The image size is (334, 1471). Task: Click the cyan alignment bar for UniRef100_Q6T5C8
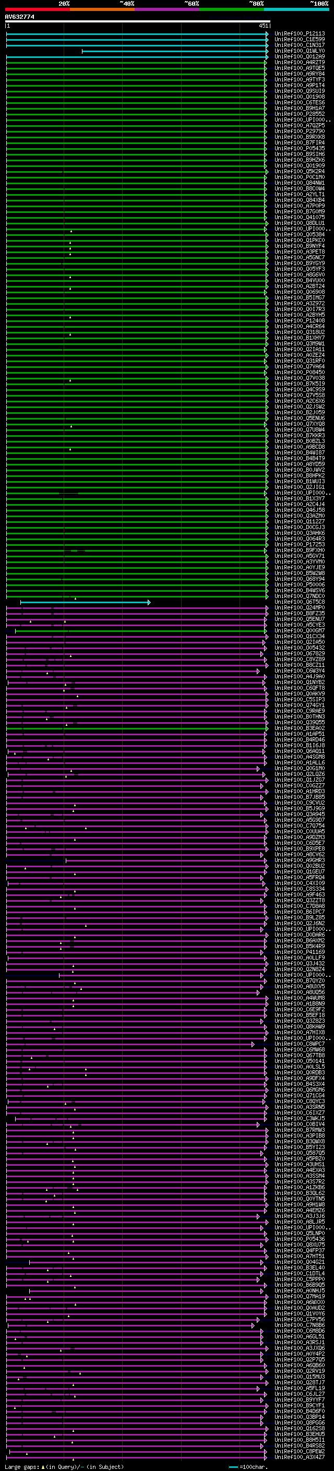[x=85, y=603]
